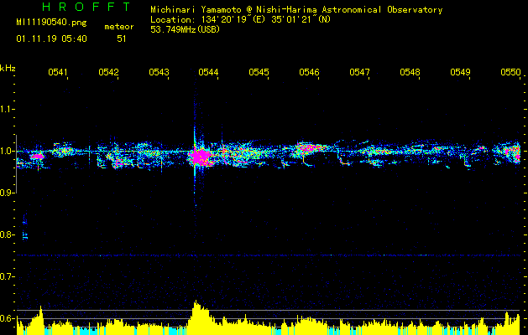Click the 0545 time marker
The image size is (528, 335).
point(259,72)
